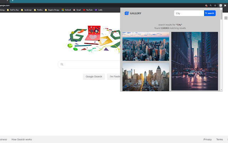Open a new browser tab

coord(12,1)
